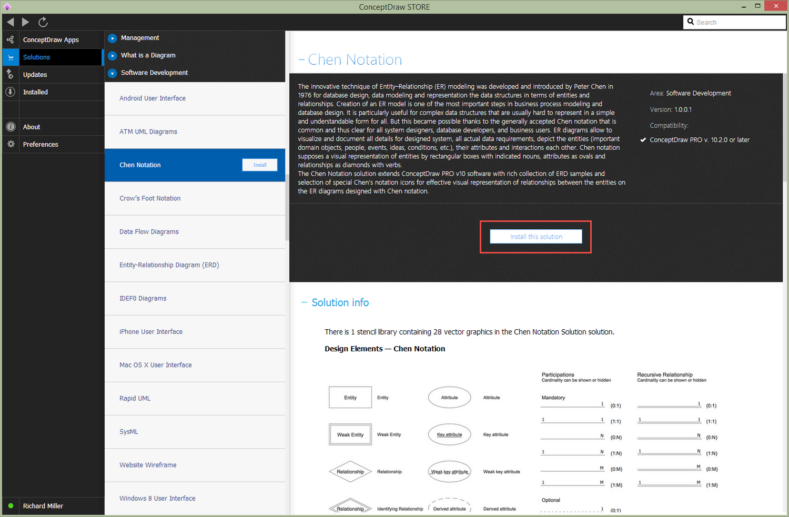Collapse the Chen Notation section header
789x517 pixels.
click(301, 59)
